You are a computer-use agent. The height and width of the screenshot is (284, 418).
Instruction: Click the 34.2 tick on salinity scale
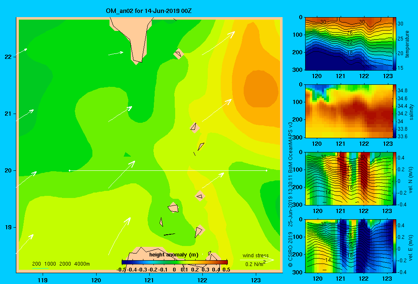pyautogui.click(x=402, y=114)
